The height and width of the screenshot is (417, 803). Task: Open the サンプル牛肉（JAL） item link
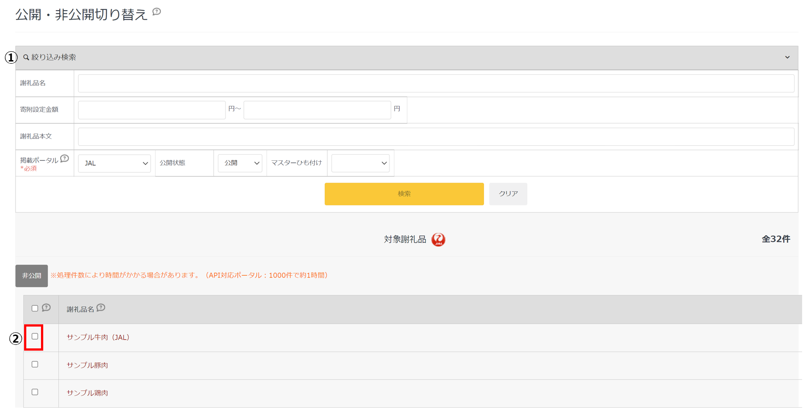pos(98,337)
